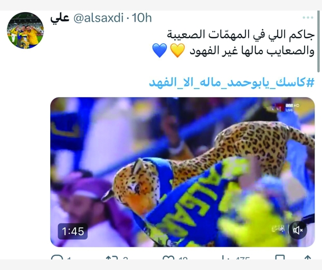Viewport: 322px width, 270px height.
Task: Click the vertical scrollbar on the right edge
Action: [318, 41]
